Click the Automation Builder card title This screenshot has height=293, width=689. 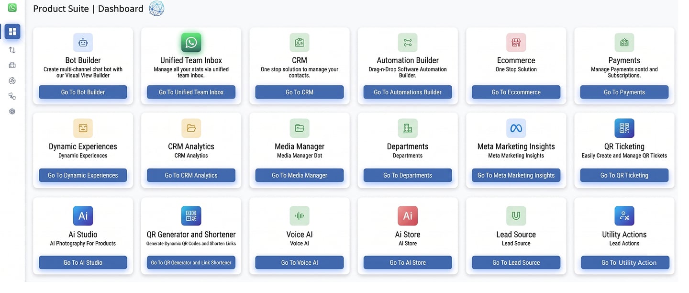pyautogui.click(x=408, y=60)
